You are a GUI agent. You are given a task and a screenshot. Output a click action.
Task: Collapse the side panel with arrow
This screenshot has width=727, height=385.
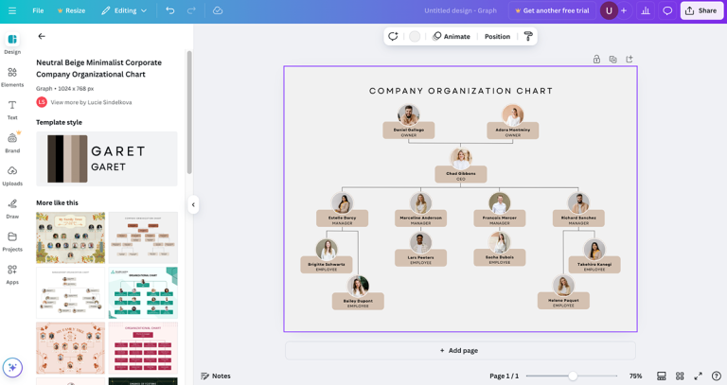(x=193, y=204)
